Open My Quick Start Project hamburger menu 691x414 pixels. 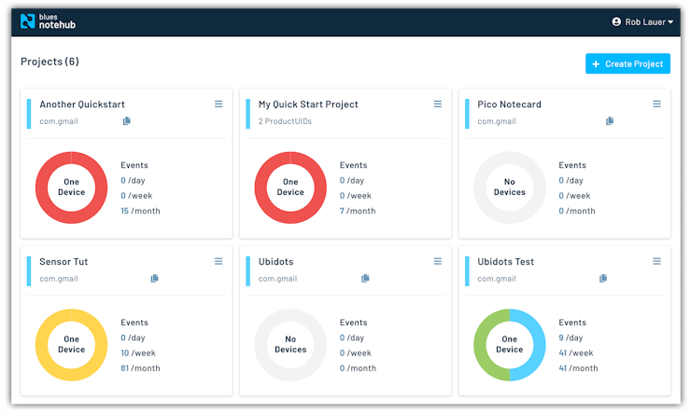tap(437, 104)
